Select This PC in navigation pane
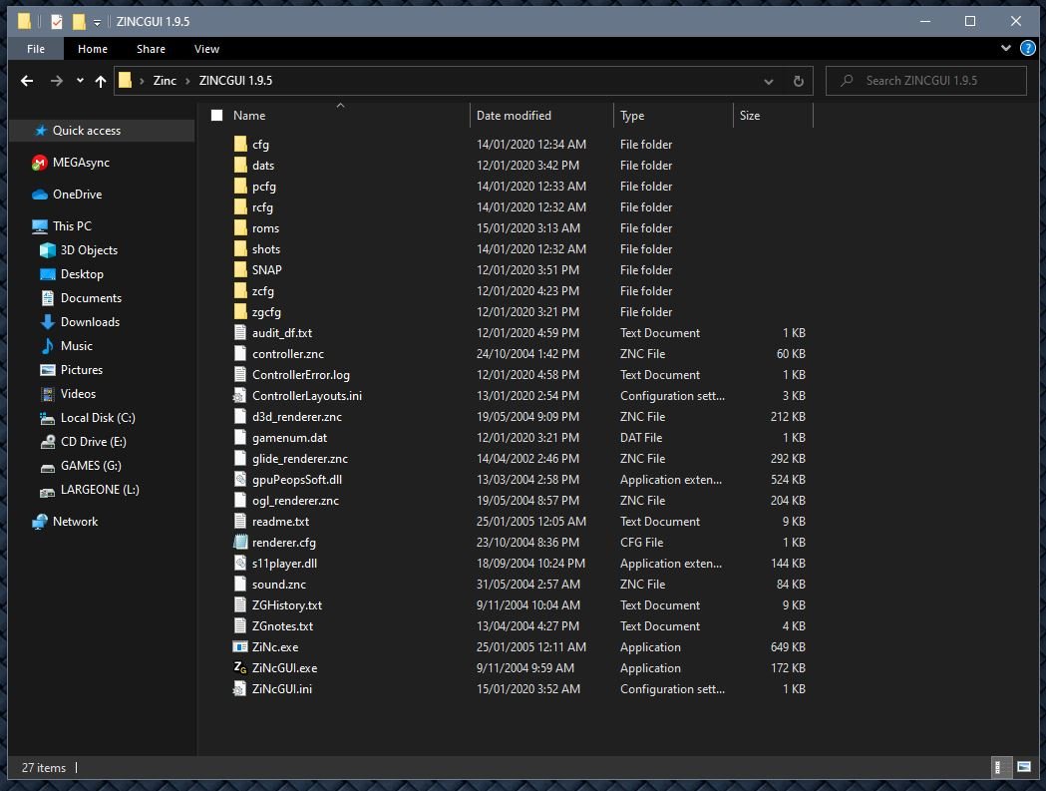Viewport: 1046px width, 791px height. tap(72, 226)
